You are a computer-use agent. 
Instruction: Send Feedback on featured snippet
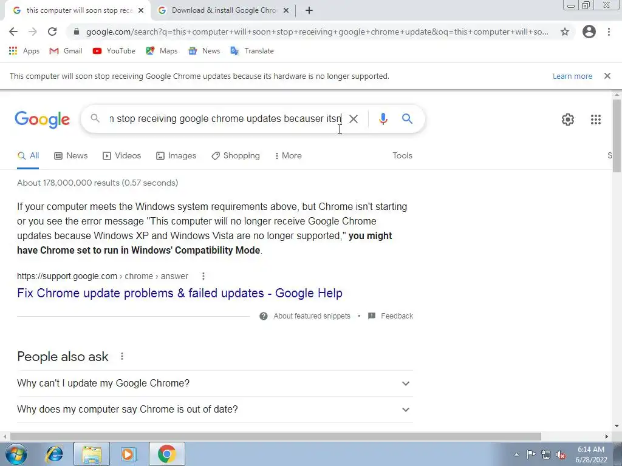391,316
